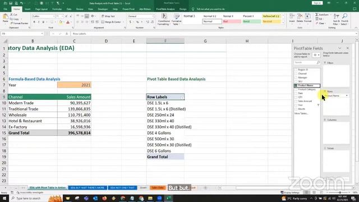Check the Year field checkbox
Image resolution: width=359 pixels, height=202 pixels.
point(296,105)
